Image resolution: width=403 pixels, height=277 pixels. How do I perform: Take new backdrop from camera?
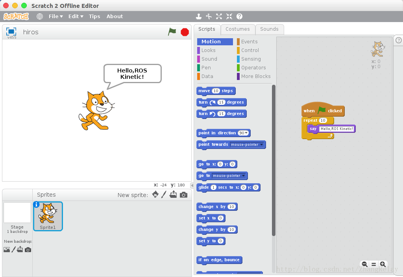[28, 250]
